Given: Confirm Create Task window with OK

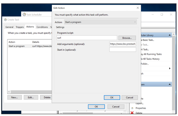Looking at the screenshot, I should click(x=96, y=107).
